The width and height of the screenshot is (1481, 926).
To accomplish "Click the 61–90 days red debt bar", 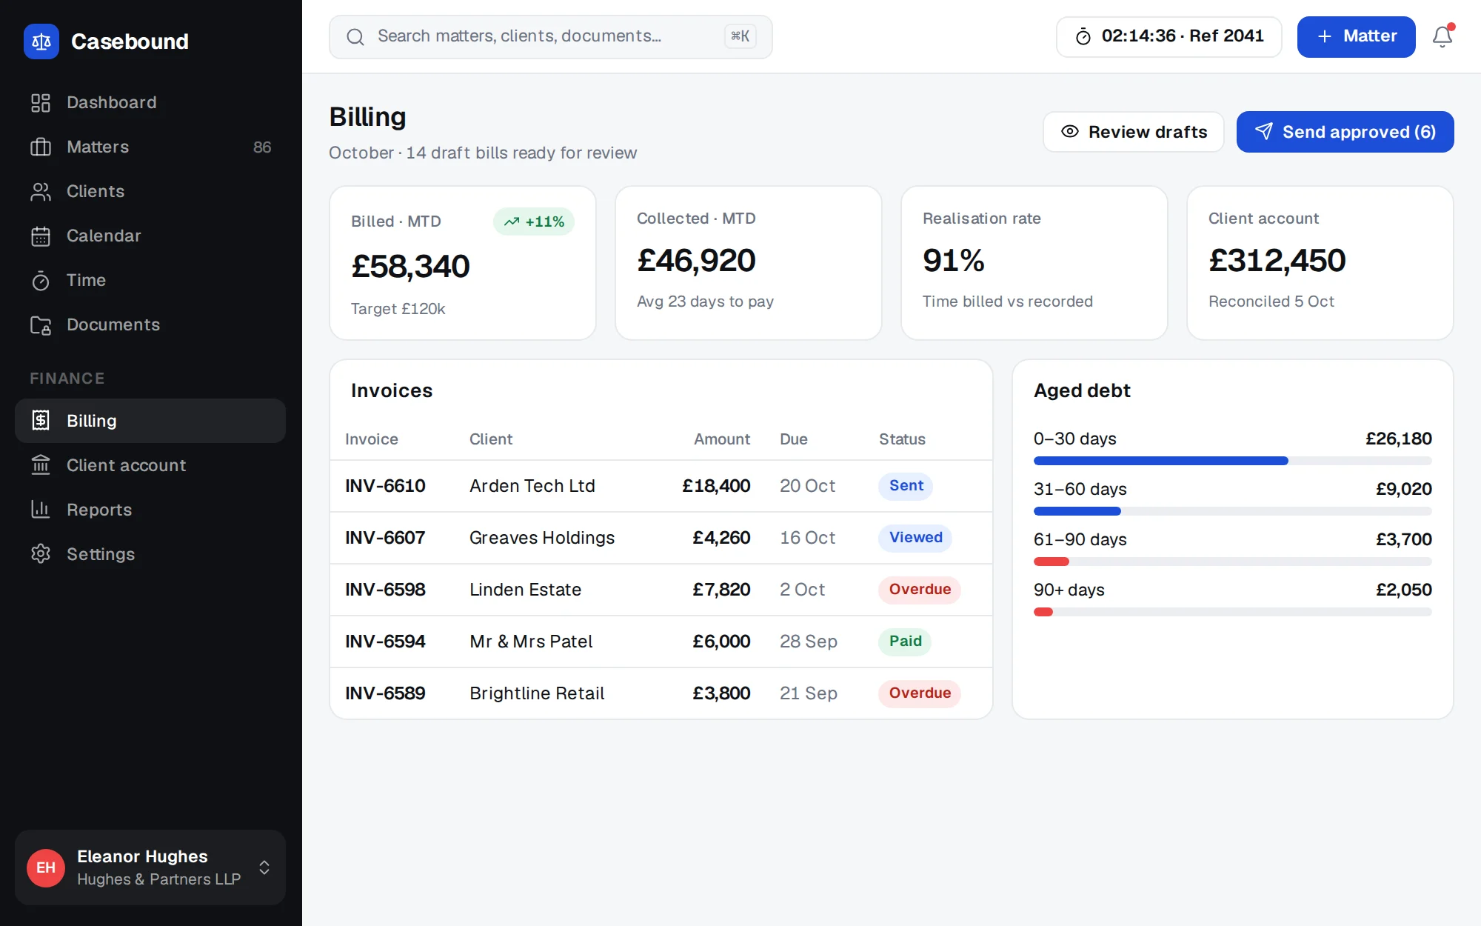I will [x=1052, y=562].
